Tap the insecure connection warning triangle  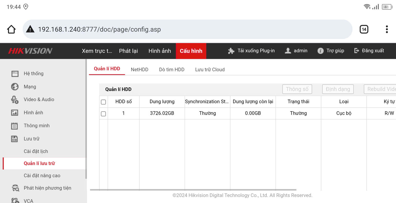tap(30, 29)
